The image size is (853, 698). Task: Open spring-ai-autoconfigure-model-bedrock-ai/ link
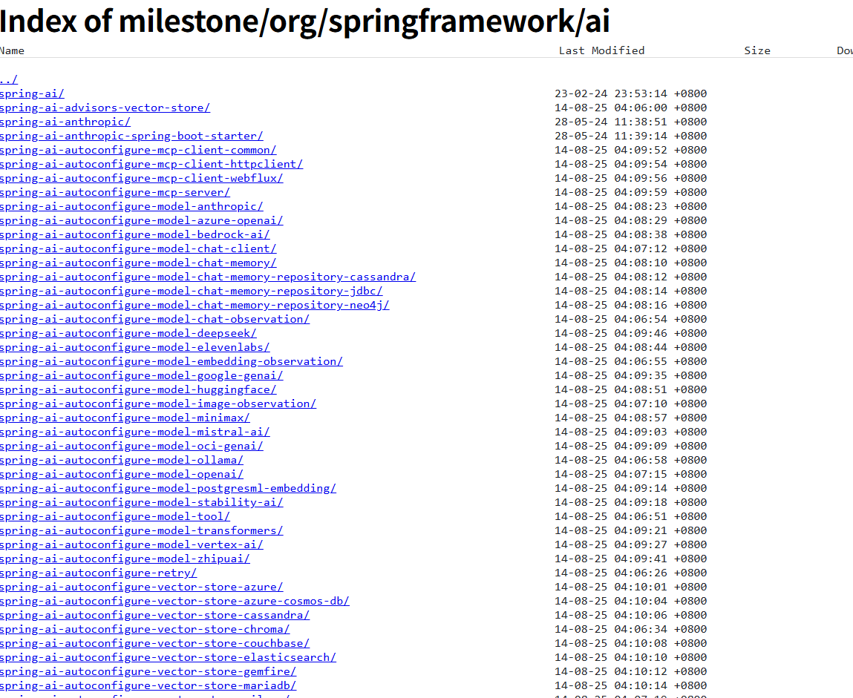tap(135, 235)
